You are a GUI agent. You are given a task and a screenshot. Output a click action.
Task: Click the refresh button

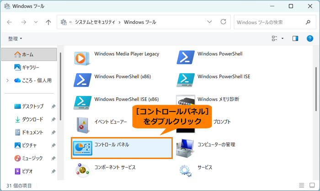(x=223, y=22)
